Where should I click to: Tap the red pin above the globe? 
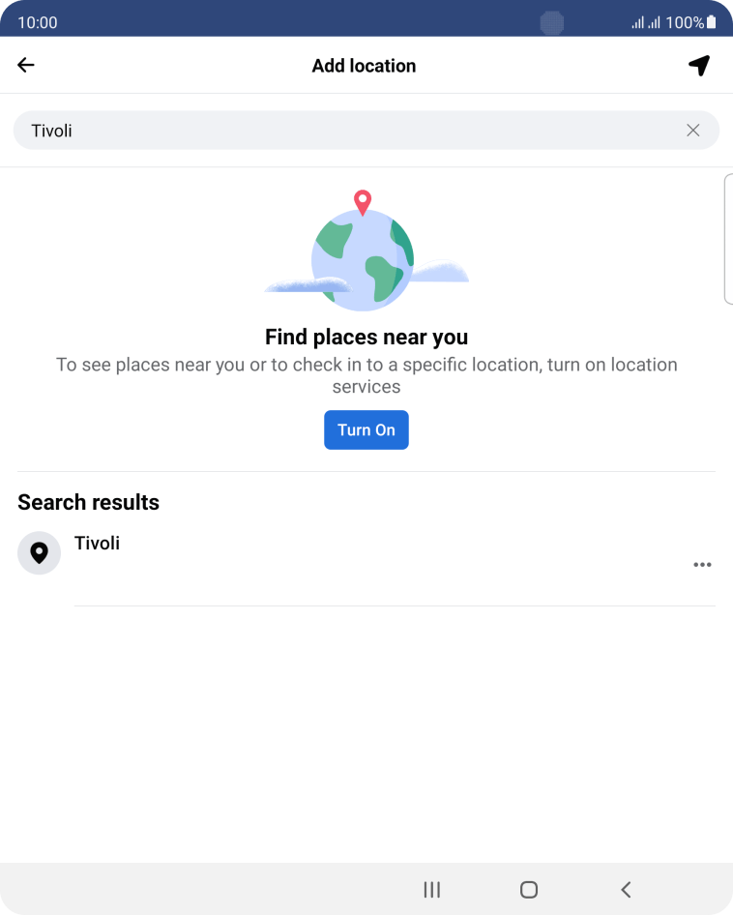pos(363,202)
